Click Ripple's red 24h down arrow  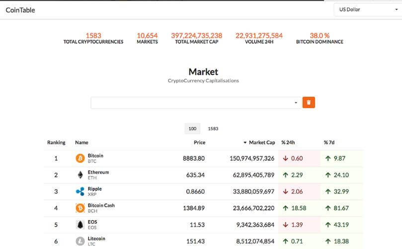(x=286, y=191)
